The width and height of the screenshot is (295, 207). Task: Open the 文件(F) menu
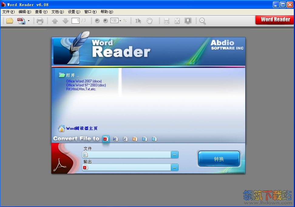point(8,12)
